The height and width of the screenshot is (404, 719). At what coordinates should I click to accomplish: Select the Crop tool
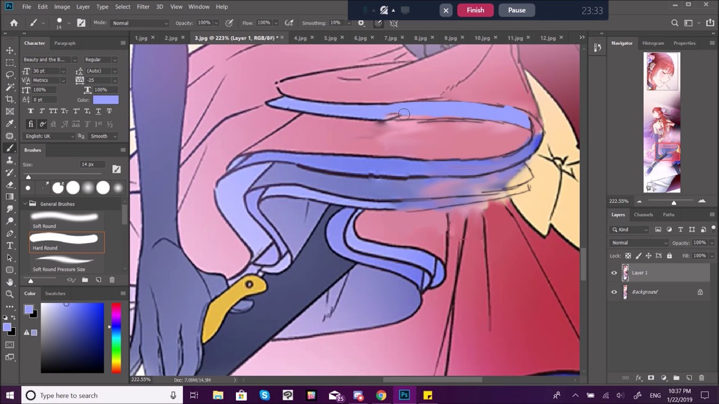[10, 100]
